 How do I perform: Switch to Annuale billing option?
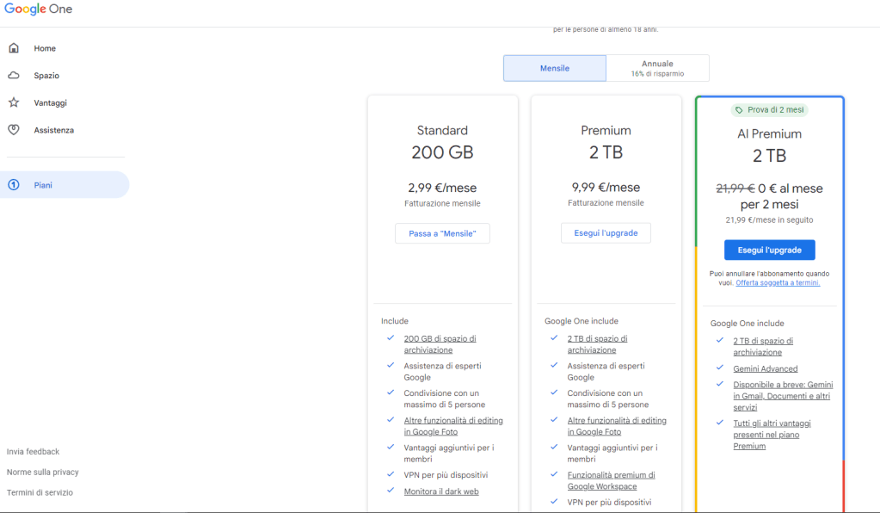657,68
